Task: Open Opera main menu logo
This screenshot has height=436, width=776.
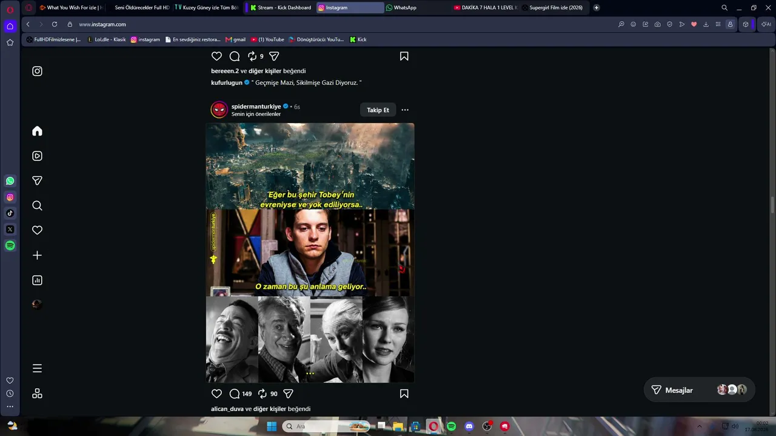Action: tap(10, 10)
